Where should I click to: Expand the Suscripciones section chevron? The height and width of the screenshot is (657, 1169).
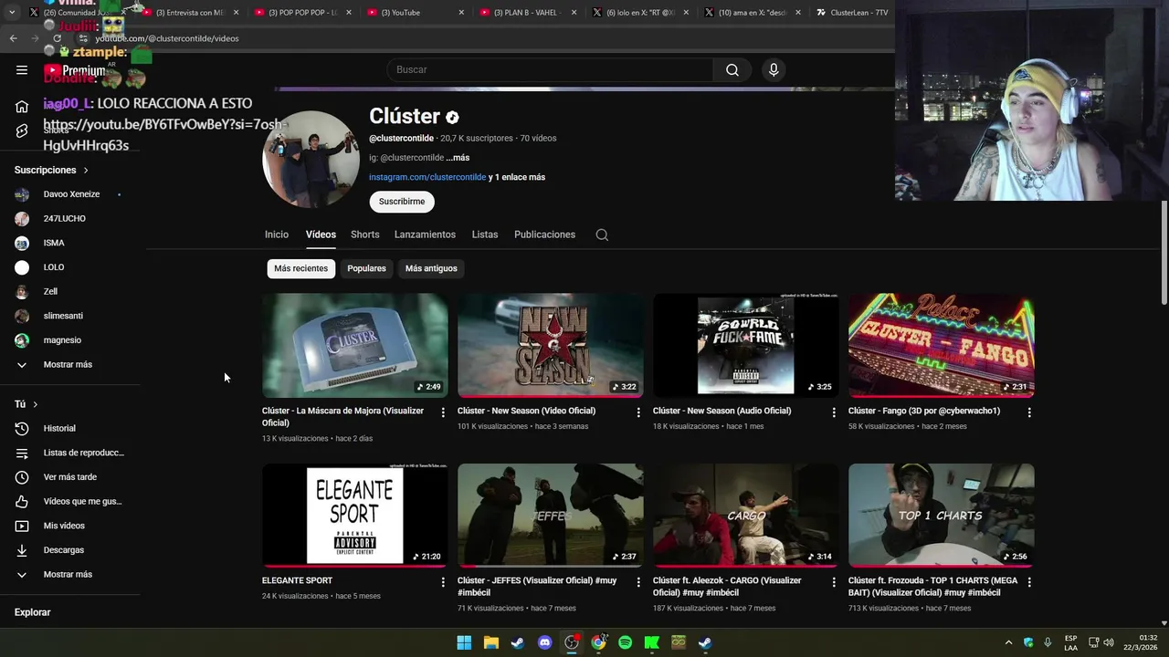tap(86, 171)
